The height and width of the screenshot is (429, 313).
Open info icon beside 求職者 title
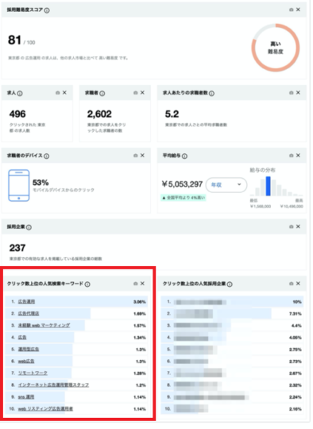click(102, 93)
